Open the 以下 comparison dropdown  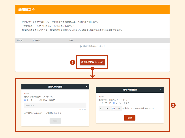(x=116, y=109)
